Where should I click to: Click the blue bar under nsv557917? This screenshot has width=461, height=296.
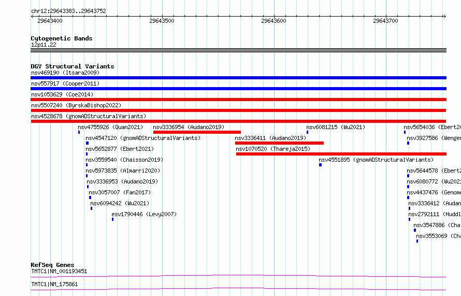(238, 89)
